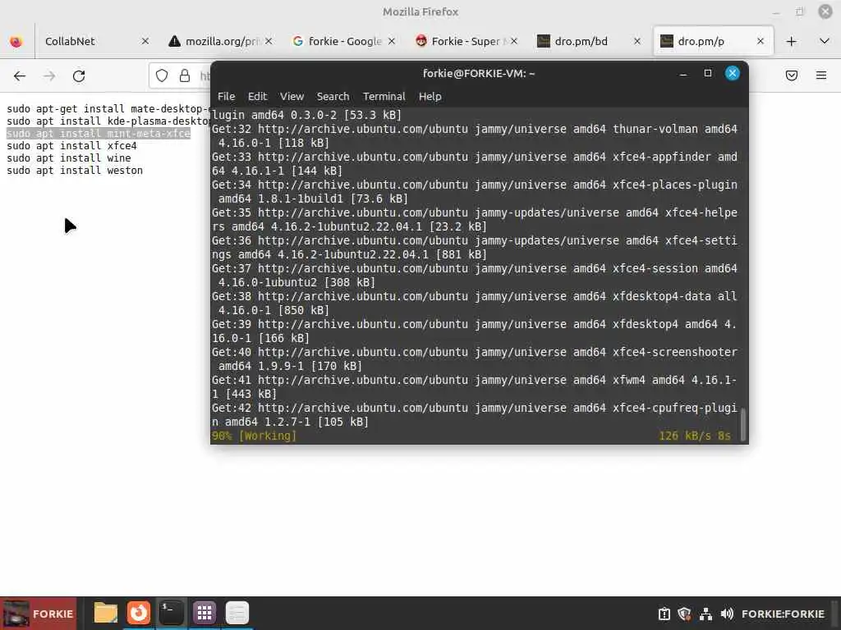This screenshot has width=841, height=630.
Task: Minimize the Mozilla Firefox window
Action: [775, 11]
